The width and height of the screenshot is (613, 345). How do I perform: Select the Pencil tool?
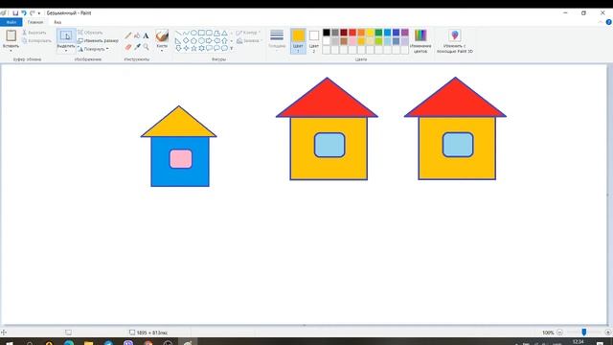pos(128,35)
